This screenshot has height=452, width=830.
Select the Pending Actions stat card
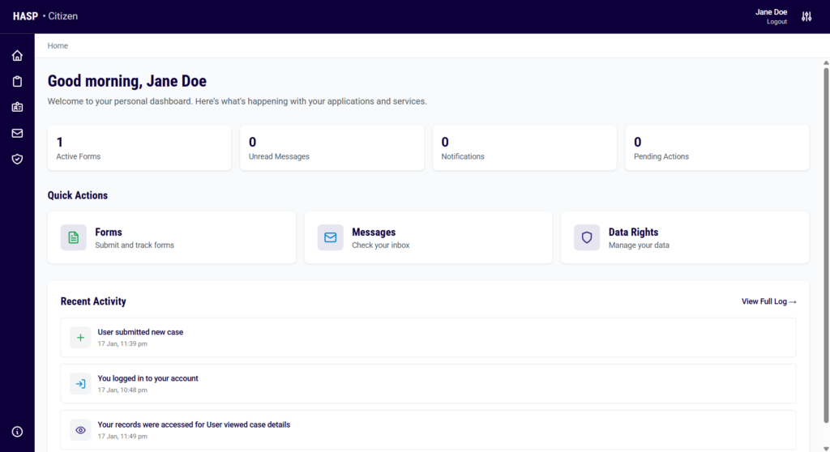(717, 147)
